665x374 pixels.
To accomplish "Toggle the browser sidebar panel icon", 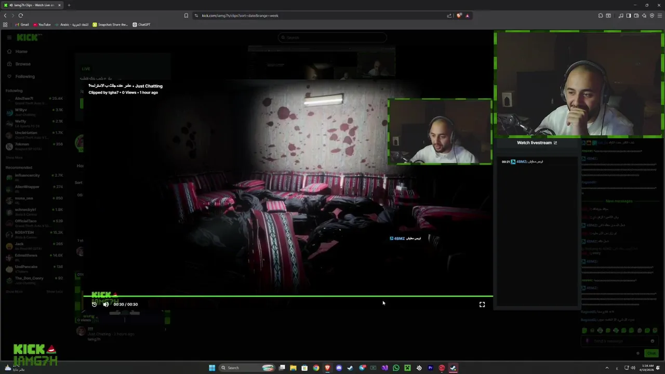I will [629, 16].
